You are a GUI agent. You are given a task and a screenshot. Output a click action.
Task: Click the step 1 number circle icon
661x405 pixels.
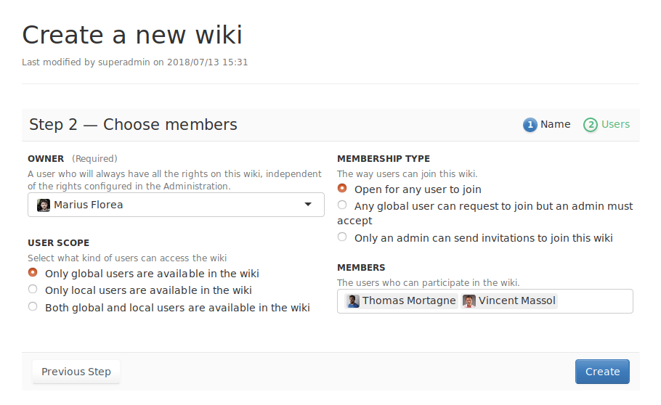tap(530, 125)
